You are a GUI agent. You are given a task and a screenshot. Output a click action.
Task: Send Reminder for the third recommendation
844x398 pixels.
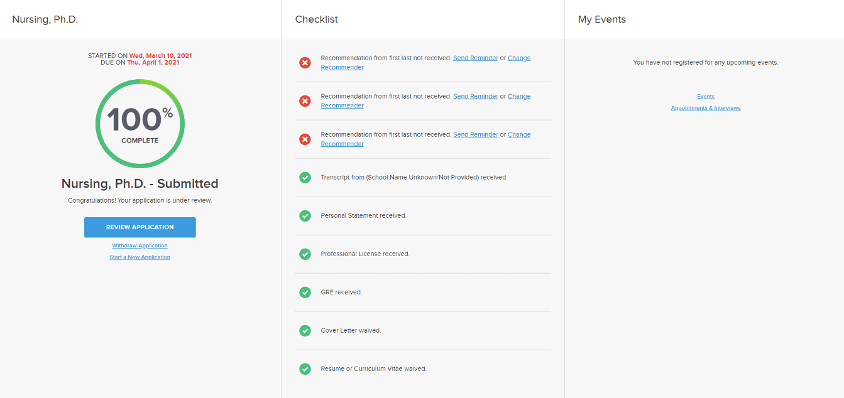tap(475, 134)
